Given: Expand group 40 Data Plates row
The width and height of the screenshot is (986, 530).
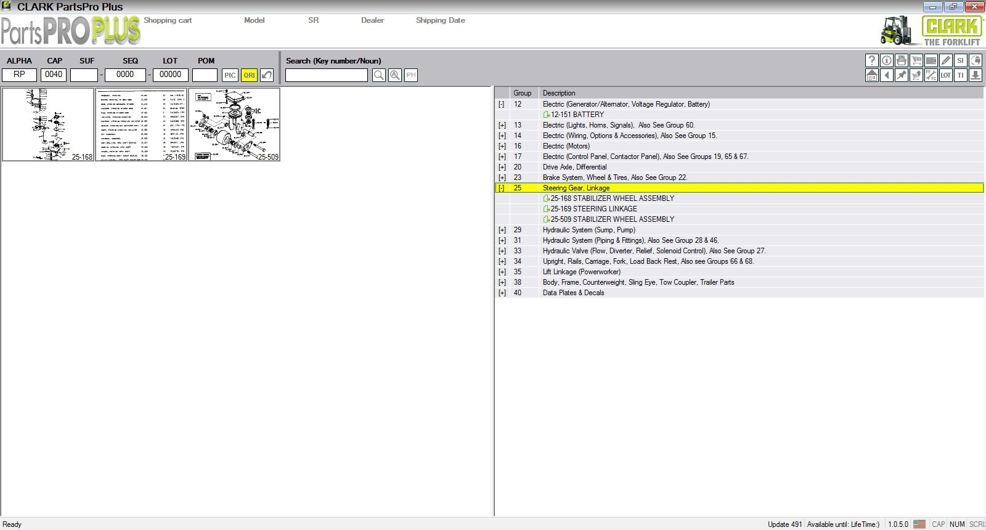Looking at the screenshot, I should (x=502, y=293).
